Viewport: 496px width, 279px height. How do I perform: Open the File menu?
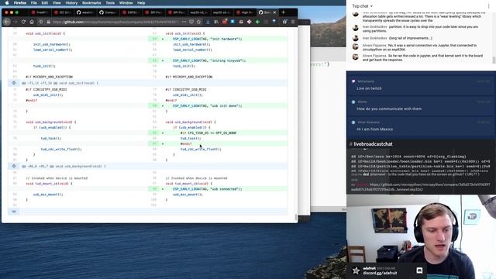[x=34, y=3]
